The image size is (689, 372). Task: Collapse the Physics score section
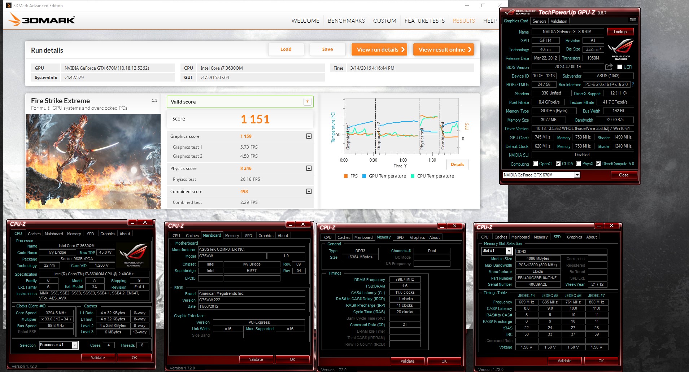click(x=309, y=168)
